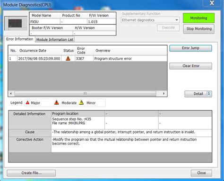
Task: Click the 1.015 firmware version cell
Action: click(x=102, y=22)
